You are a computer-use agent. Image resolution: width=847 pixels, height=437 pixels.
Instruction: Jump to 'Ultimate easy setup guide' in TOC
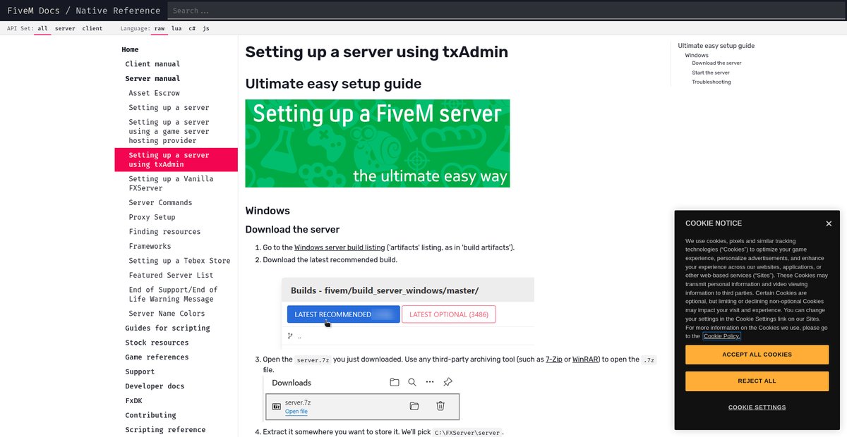[x=716, y=46]
